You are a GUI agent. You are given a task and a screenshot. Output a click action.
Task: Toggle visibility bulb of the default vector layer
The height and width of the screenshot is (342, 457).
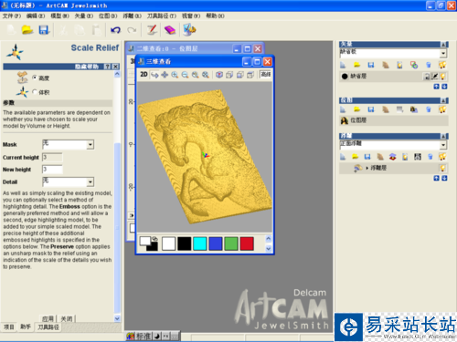point(442,76)
